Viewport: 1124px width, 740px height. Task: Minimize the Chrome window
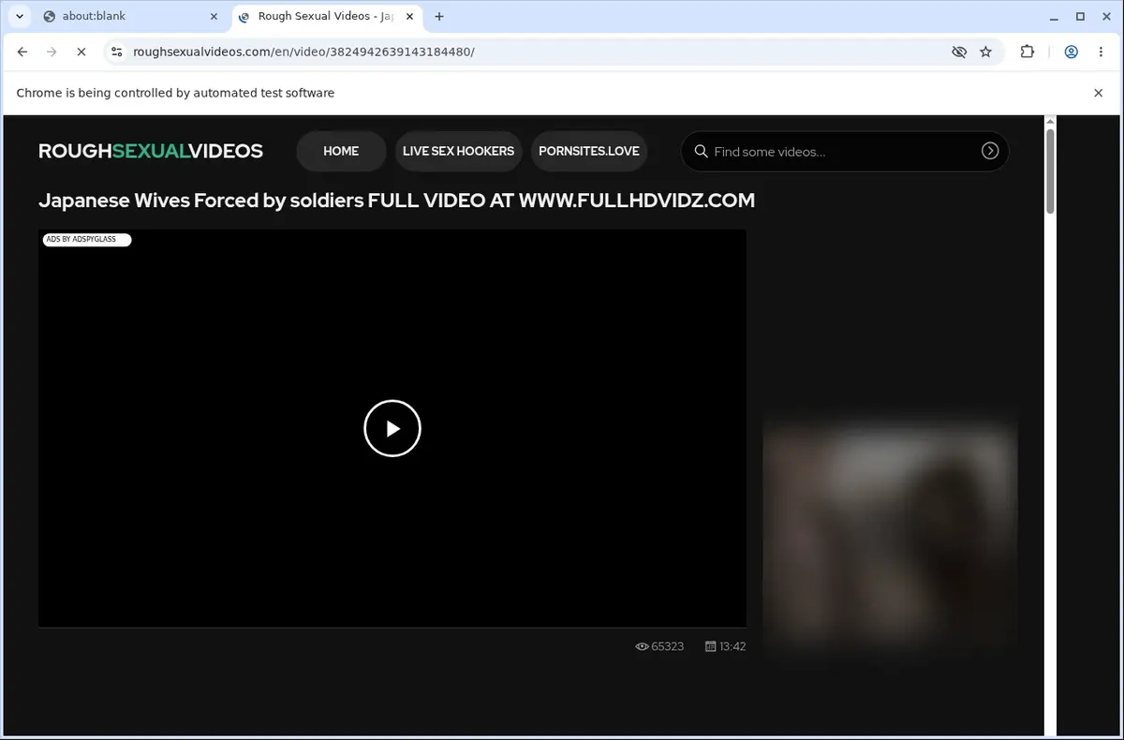(1054, 16)
